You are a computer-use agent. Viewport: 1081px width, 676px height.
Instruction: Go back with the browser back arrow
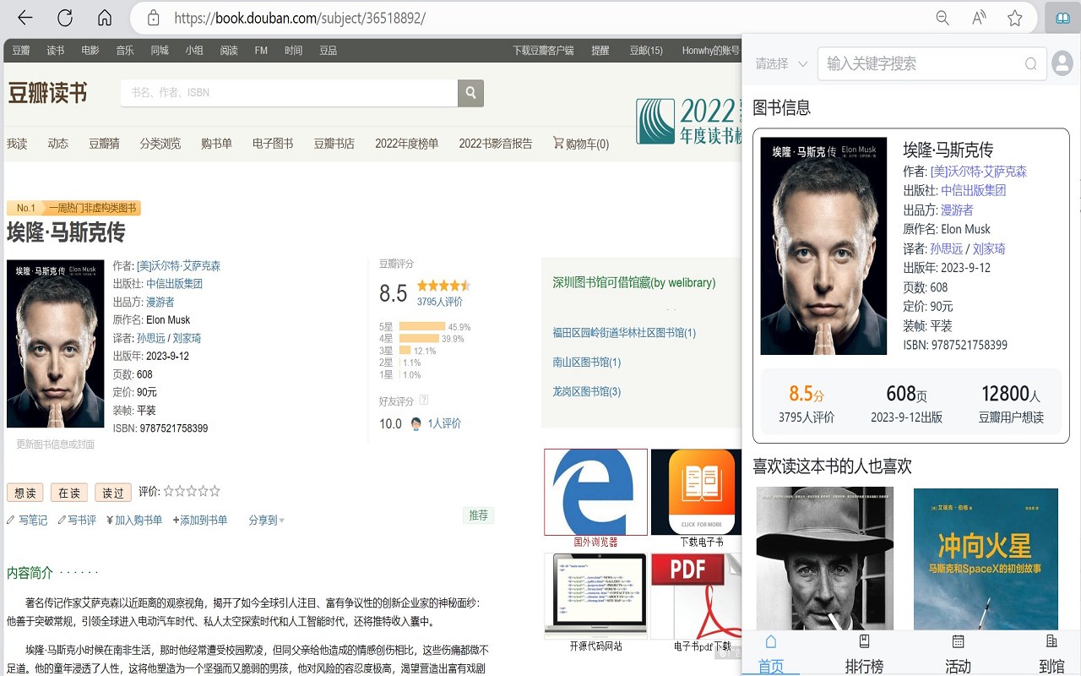tap(25, 18)
